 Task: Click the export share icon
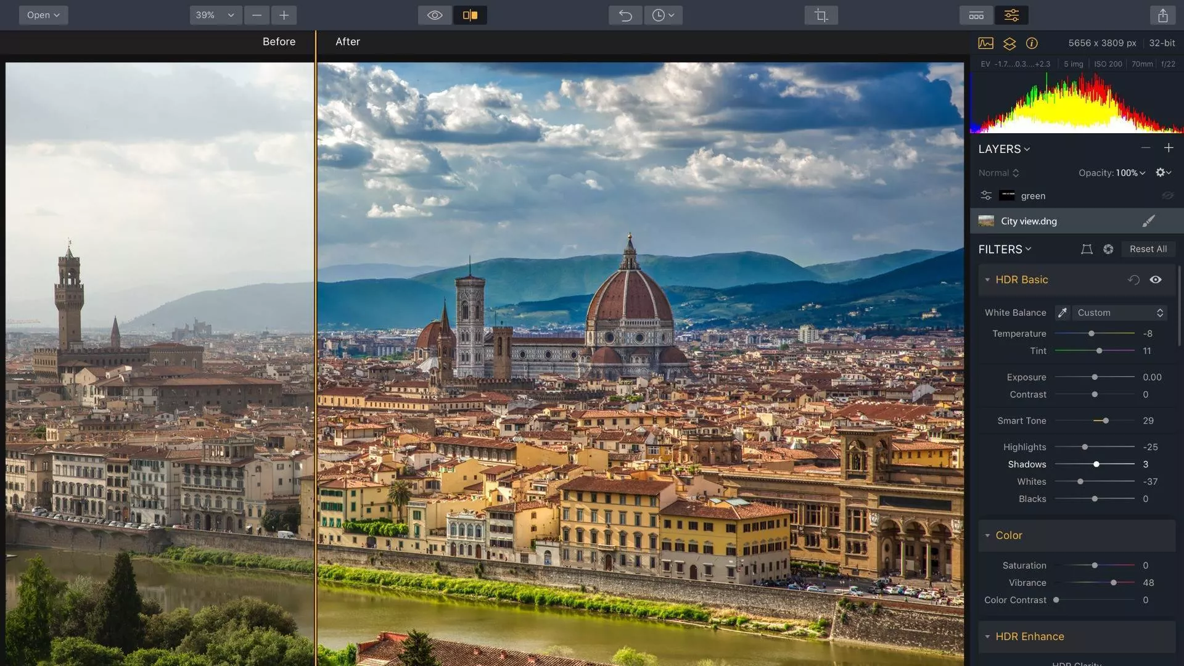click(1162, 15)
